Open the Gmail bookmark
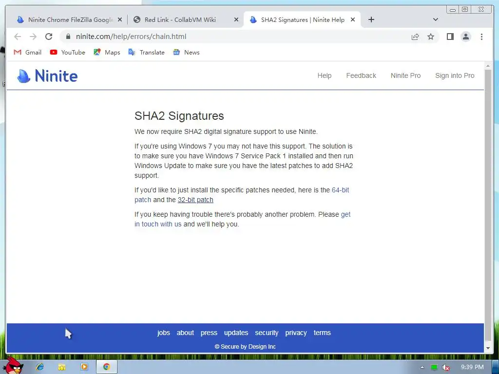The image size is (499, 374). (28, 53)
